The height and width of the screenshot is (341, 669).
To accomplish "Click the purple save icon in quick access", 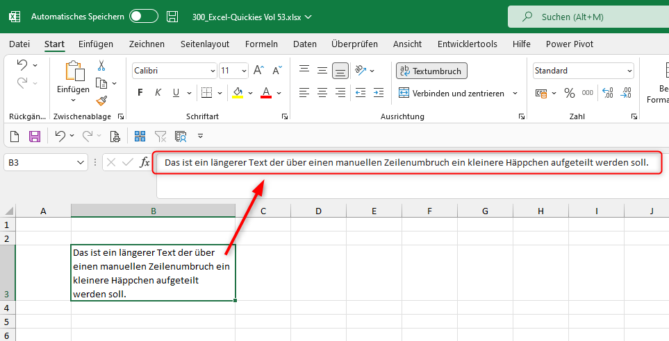I will (35, 137).
